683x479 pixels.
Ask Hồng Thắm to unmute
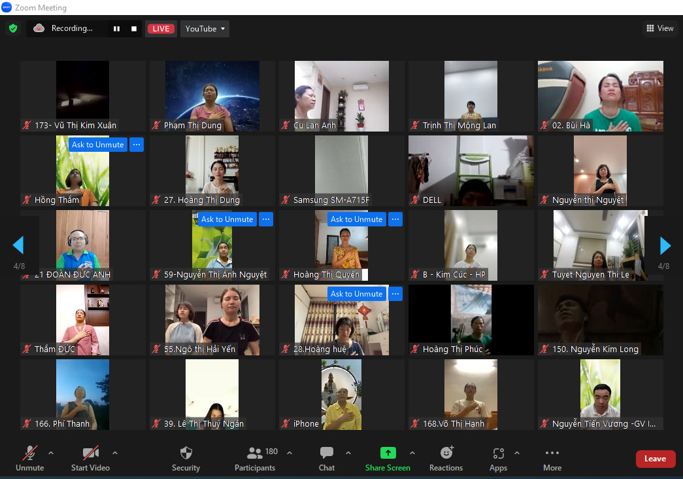tap(97, 145)
